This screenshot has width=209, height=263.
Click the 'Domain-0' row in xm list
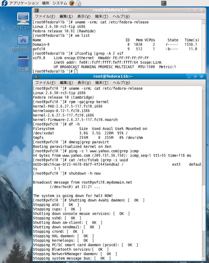click(115, 44)
